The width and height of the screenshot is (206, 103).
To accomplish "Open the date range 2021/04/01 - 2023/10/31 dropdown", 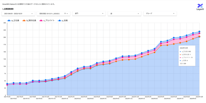I will tap(18, 14).
